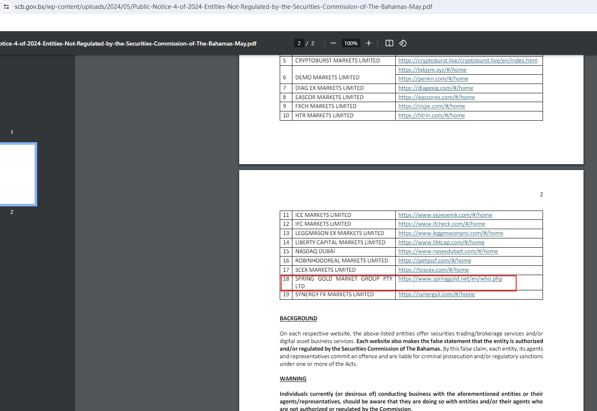Click the browser address bar URL

pyautogui.click(x=224, y=7)
